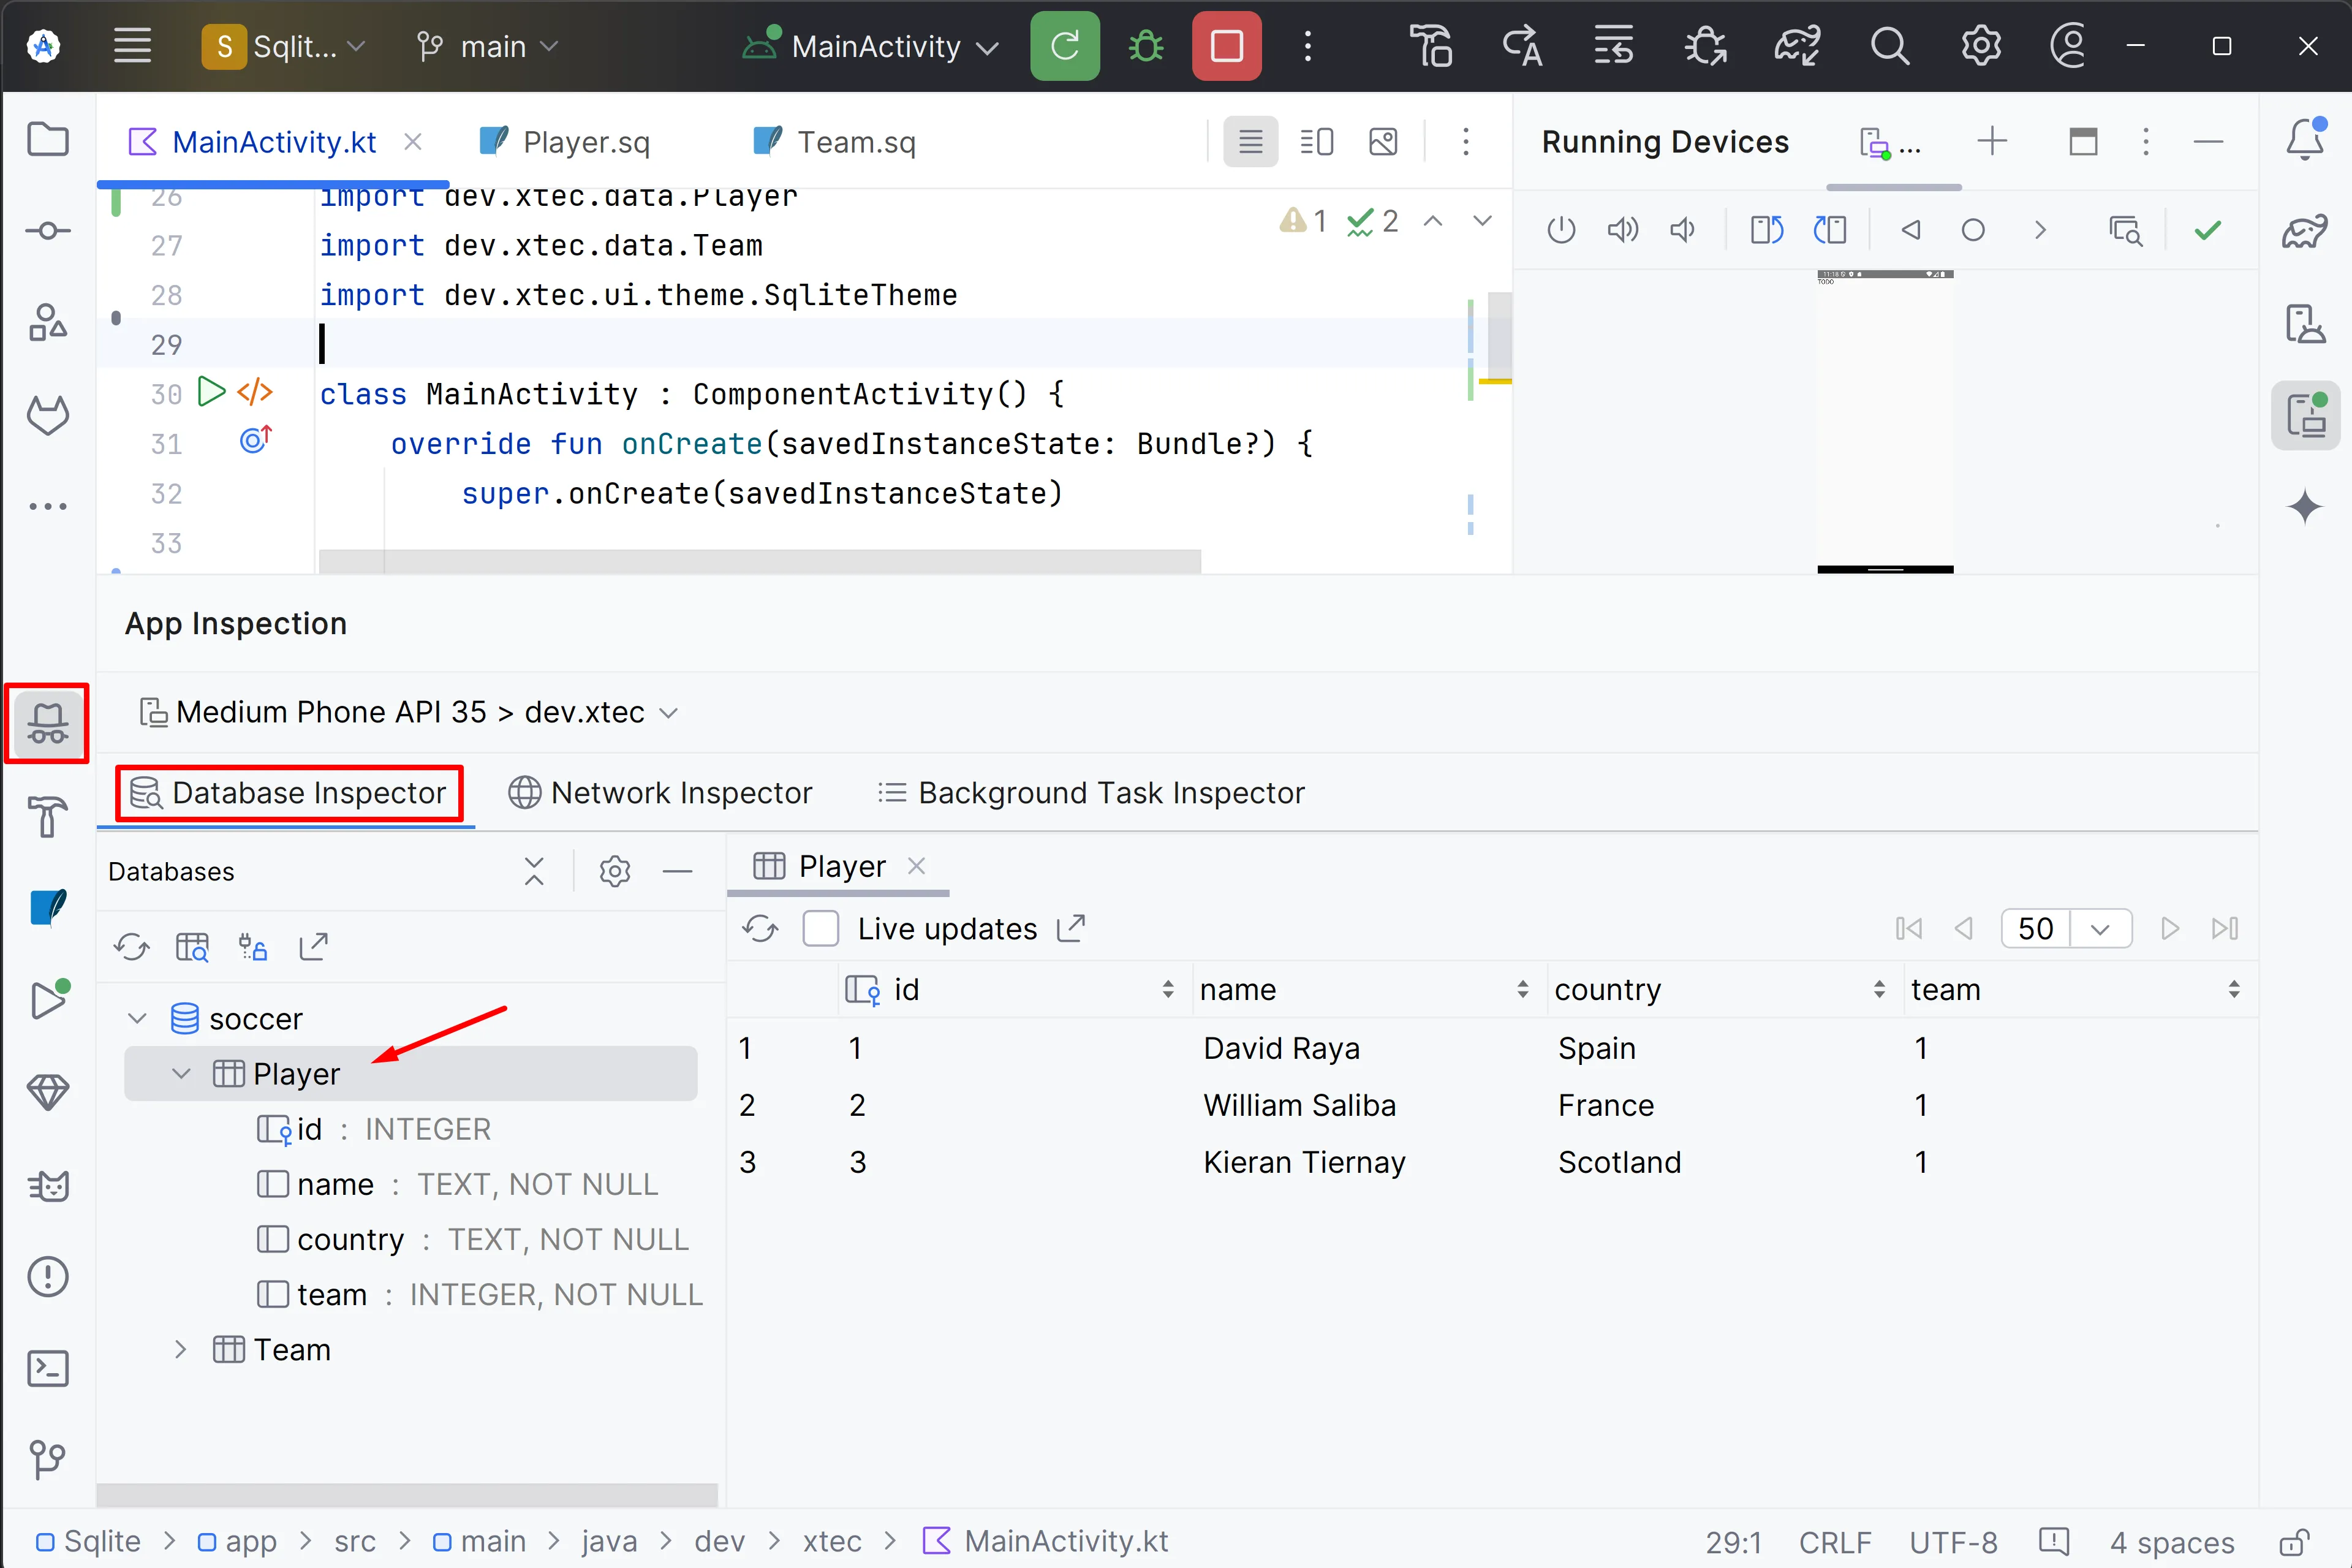Image resolution: width=2352 pixels, height=1568 pixels.
Task: Switch editor to Code-only view mode
Action: tap(1249, 142)
